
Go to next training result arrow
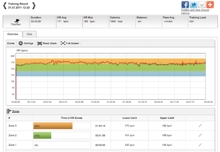pos(34,6)
